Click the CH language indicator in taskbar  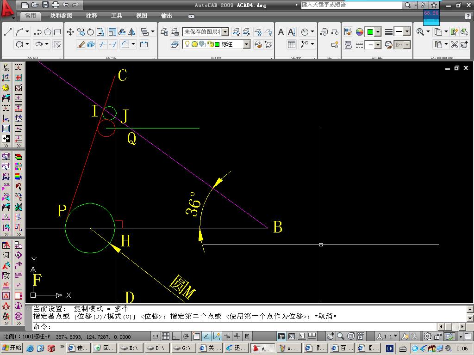pos(390,349)
